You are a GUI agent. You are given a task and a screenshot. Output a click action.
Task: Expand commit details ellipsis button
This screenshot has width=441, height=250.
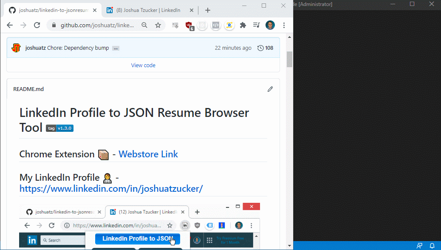click(116, 48)
